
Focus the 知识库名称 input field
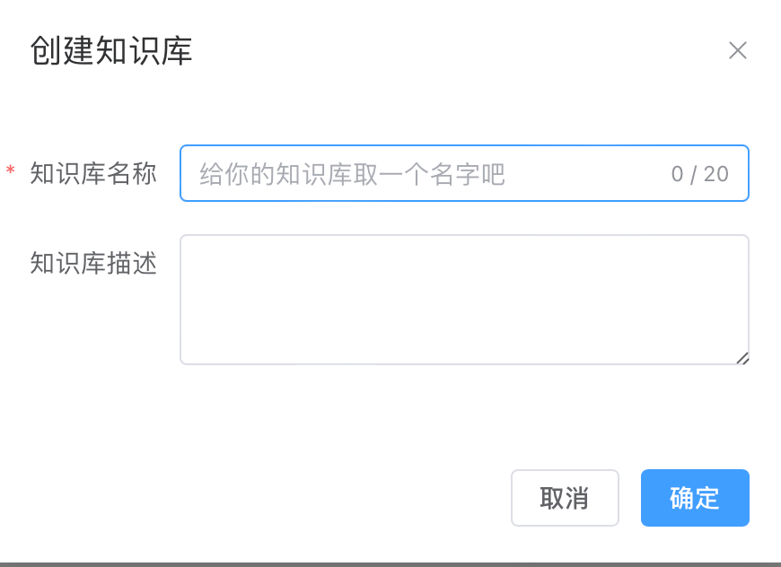[x=464, y=173]
